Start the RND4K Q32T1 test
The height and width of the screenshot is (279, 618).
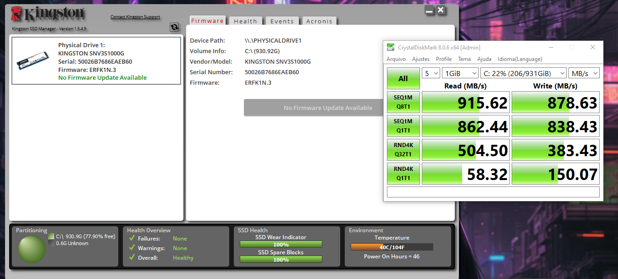[x=403, y=150]
